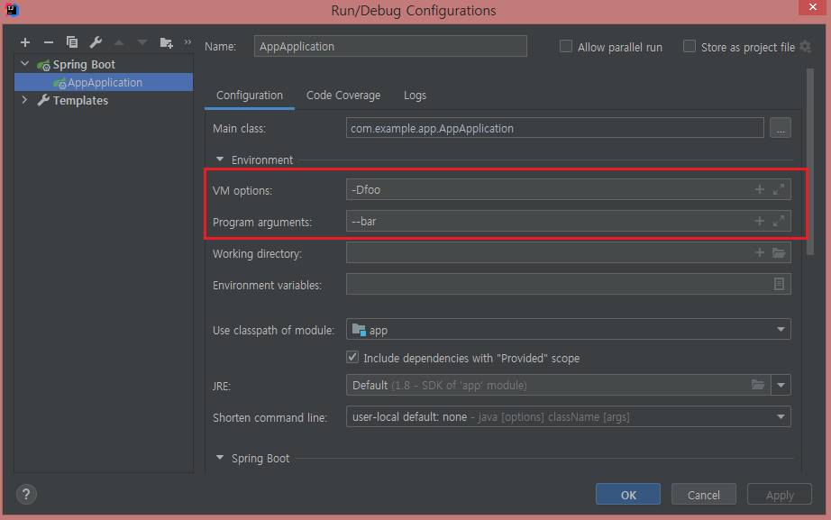Viewport: 831px width, 520px height.
Task: Insert macro into Working directory
Action: coord(760,253)
